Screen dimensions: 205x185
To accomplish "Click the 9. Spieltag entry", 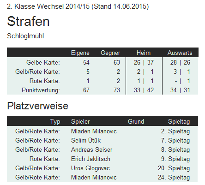I will 175,159.
